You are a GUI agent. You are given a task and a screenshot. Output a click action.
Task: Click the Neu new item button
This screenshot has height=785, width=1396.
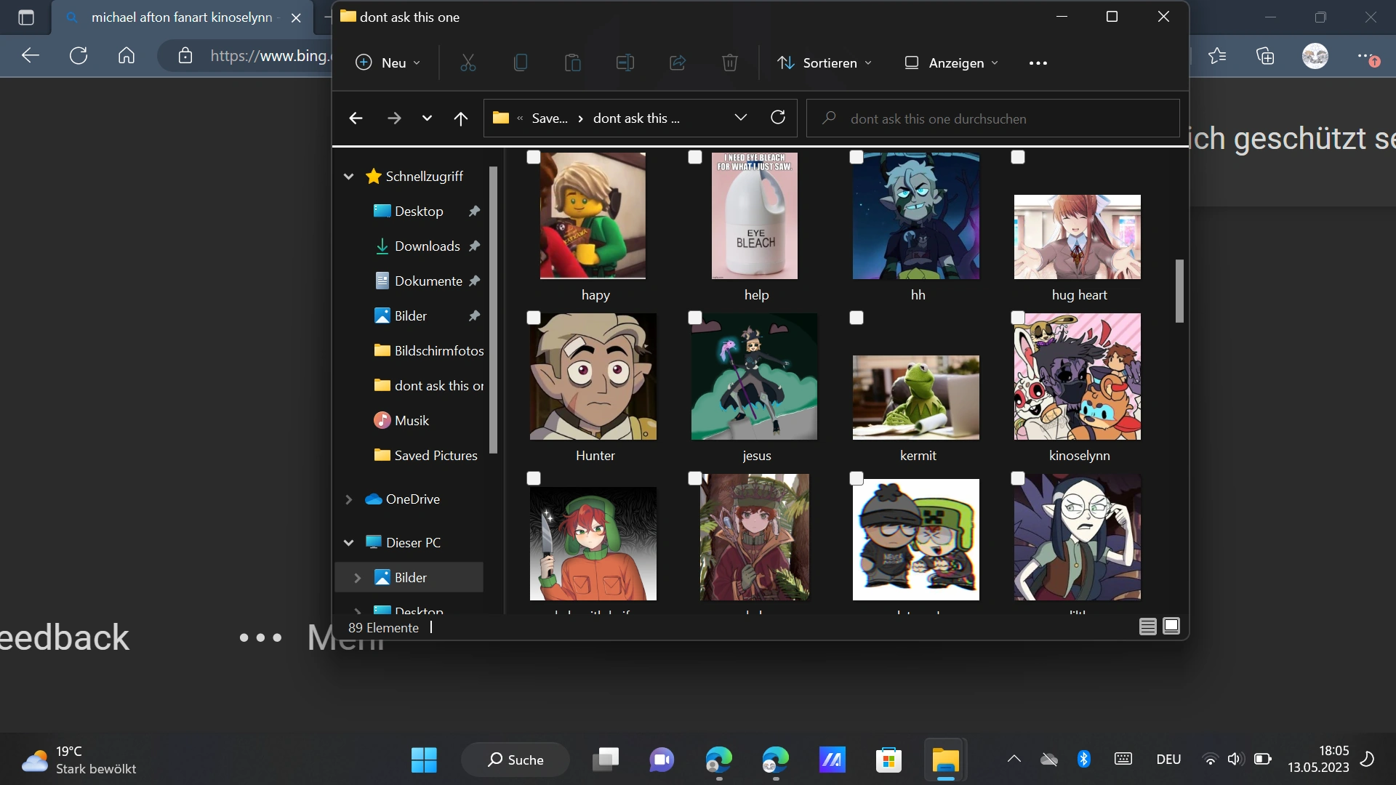388,63
